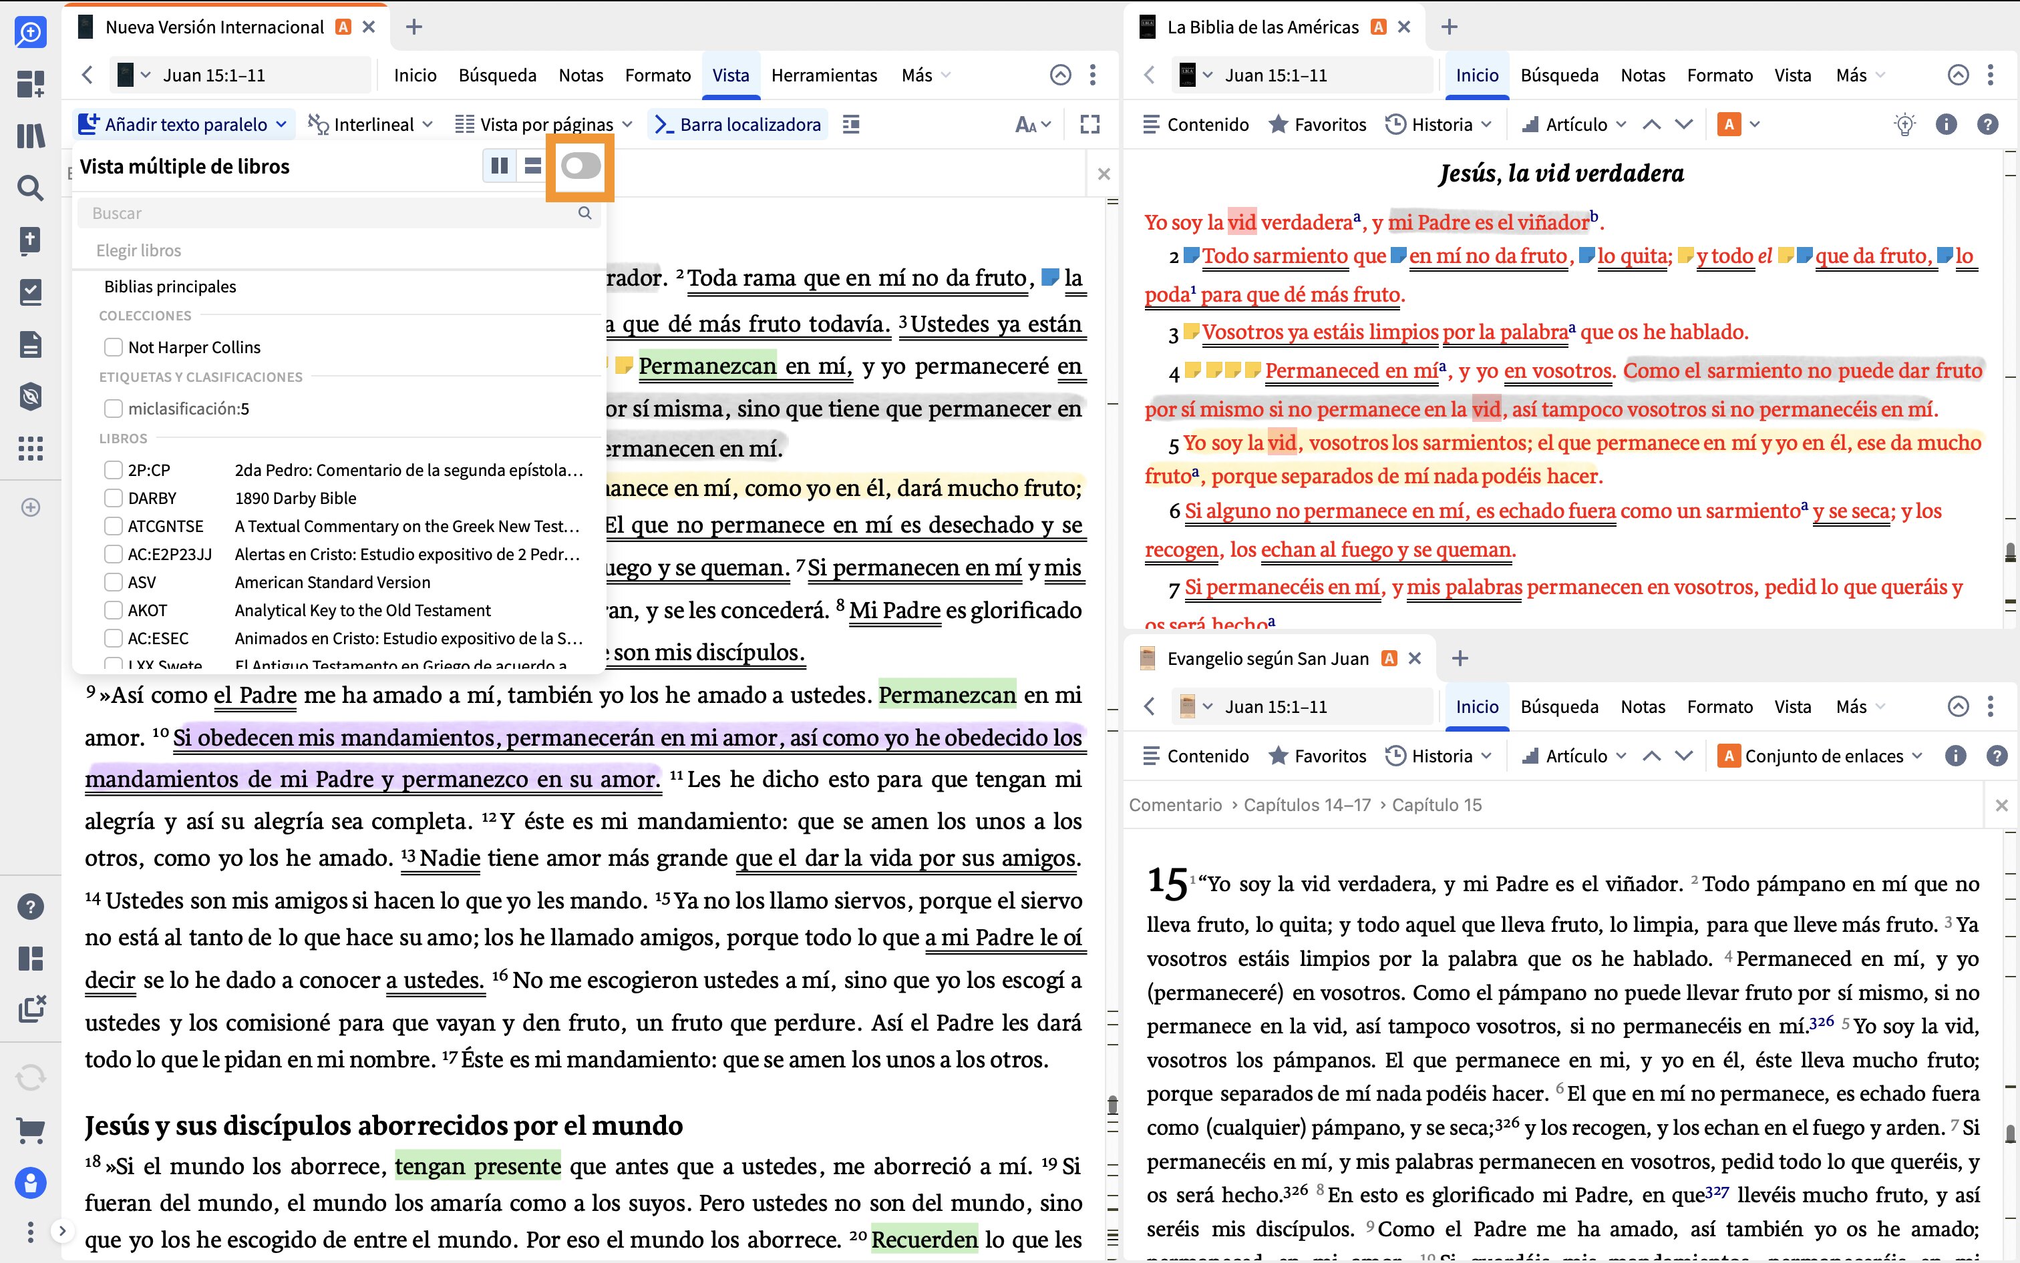Screen dimensions: 2020x1263
Task: Check the DARBY 1890 Darby Bible checkbox
Action: point(113,498)
